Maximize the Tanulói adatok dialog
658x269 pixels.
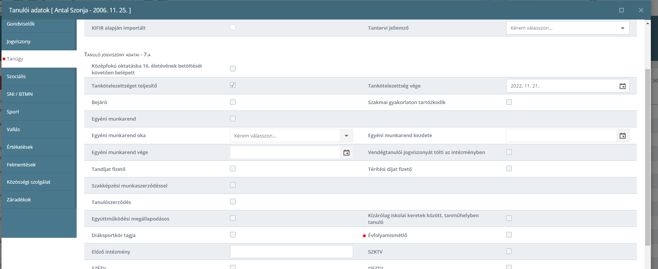pos(622,10)
